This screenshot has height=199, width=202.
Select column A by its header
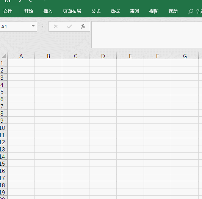coord(21,56)
